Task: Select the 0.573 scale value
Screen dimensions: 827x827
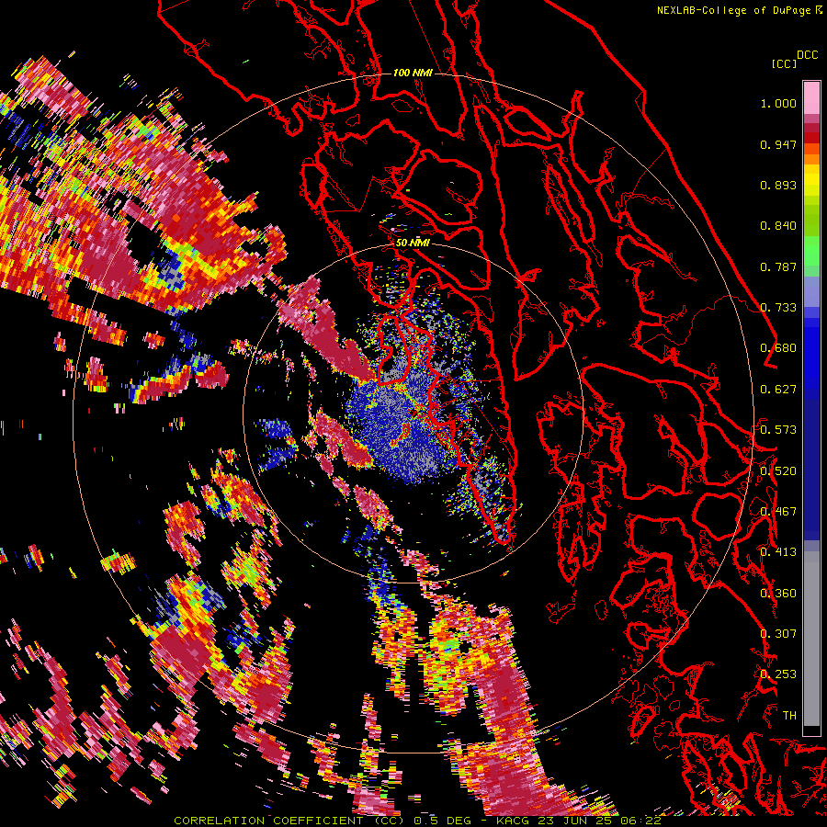Action: (778, 430)
